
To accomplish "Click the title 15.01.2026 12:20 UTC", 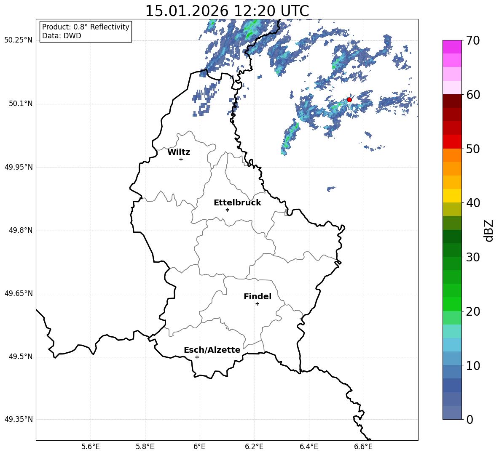I will pyautogui.click(x=227, y=11).
